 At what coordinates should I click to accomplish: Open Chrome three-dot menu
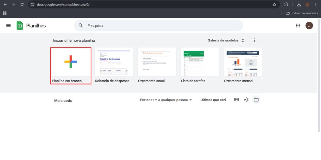tap(316, 4)
